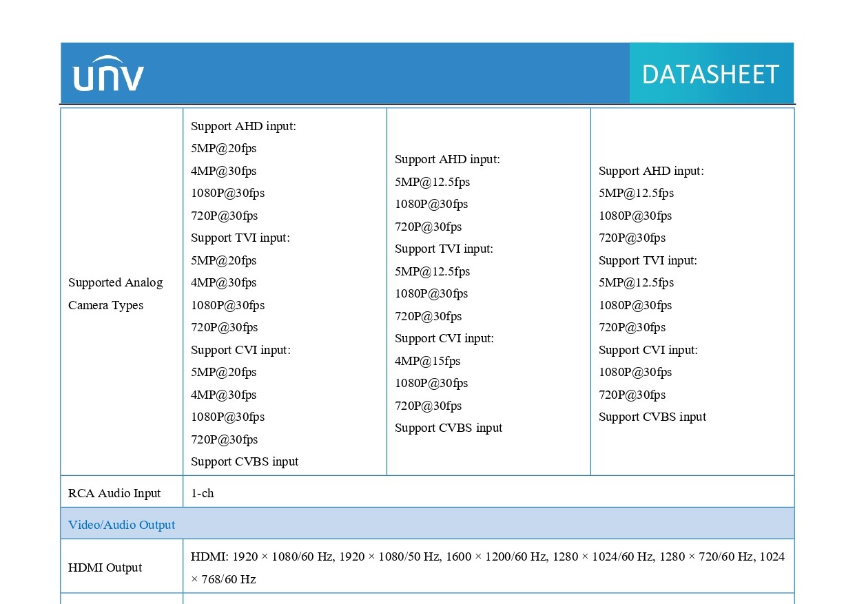Click "4MP@30fps" listed under Support CVI input
The image size is (855, 604).
(x=224, y=395)
